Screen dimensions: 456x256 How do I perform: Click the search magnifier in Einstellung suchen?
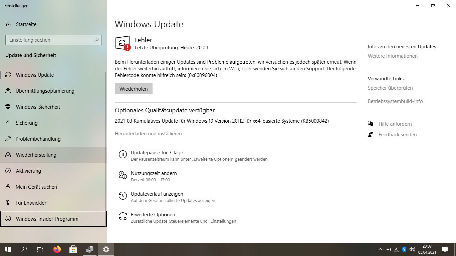tap(96, 40)
